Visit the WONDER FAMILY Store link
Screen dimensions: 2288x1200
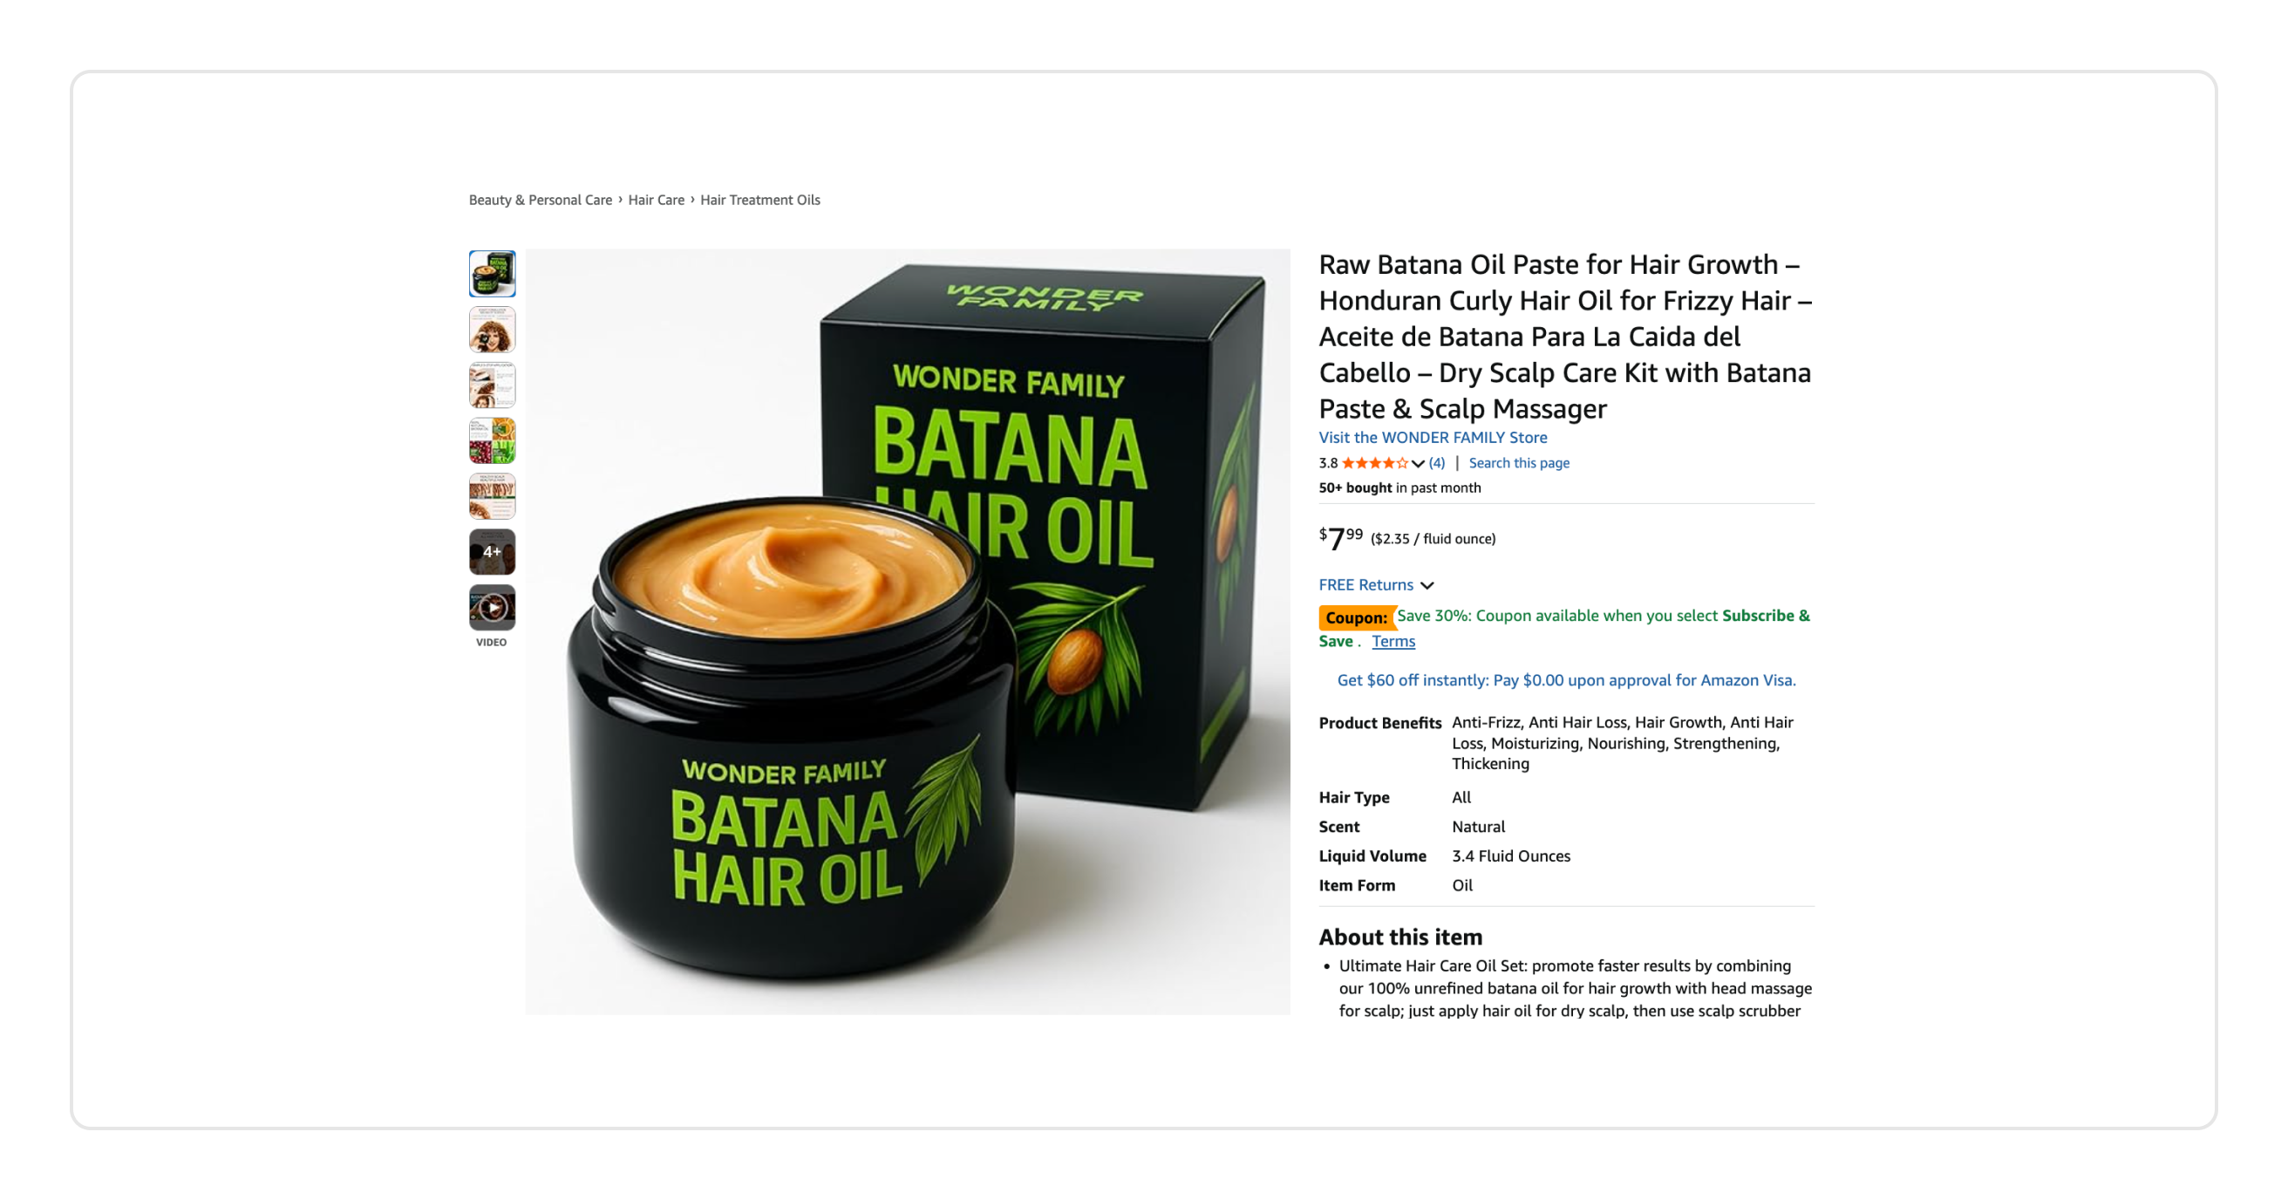[1433, 437]
